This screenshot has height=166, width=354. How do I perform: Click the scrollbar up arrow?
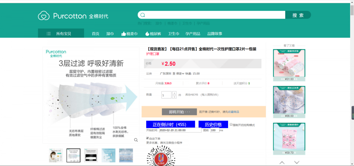click(352, 2)
